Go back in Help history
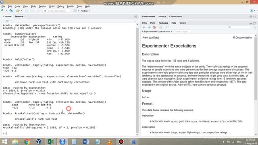258x145 pixels. tap(144, 27)
